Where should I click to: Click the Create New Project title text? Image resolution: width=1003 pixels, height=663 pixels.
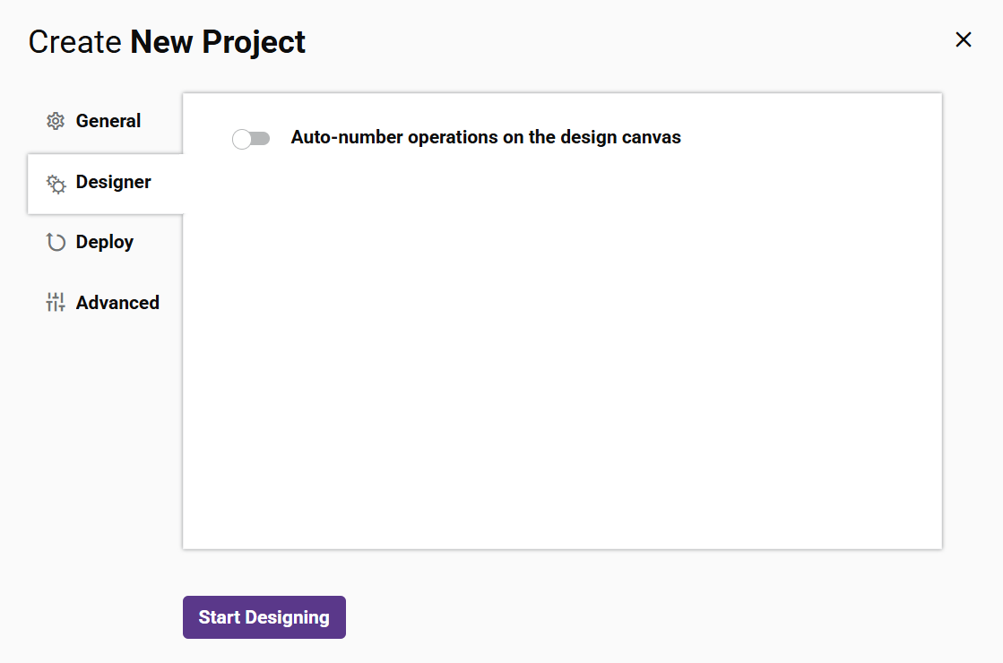tap(167, 41)
